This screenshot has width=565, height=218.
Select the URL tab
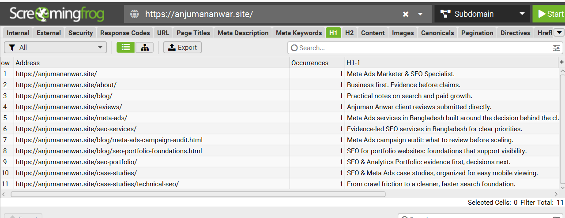pos(163,33)
